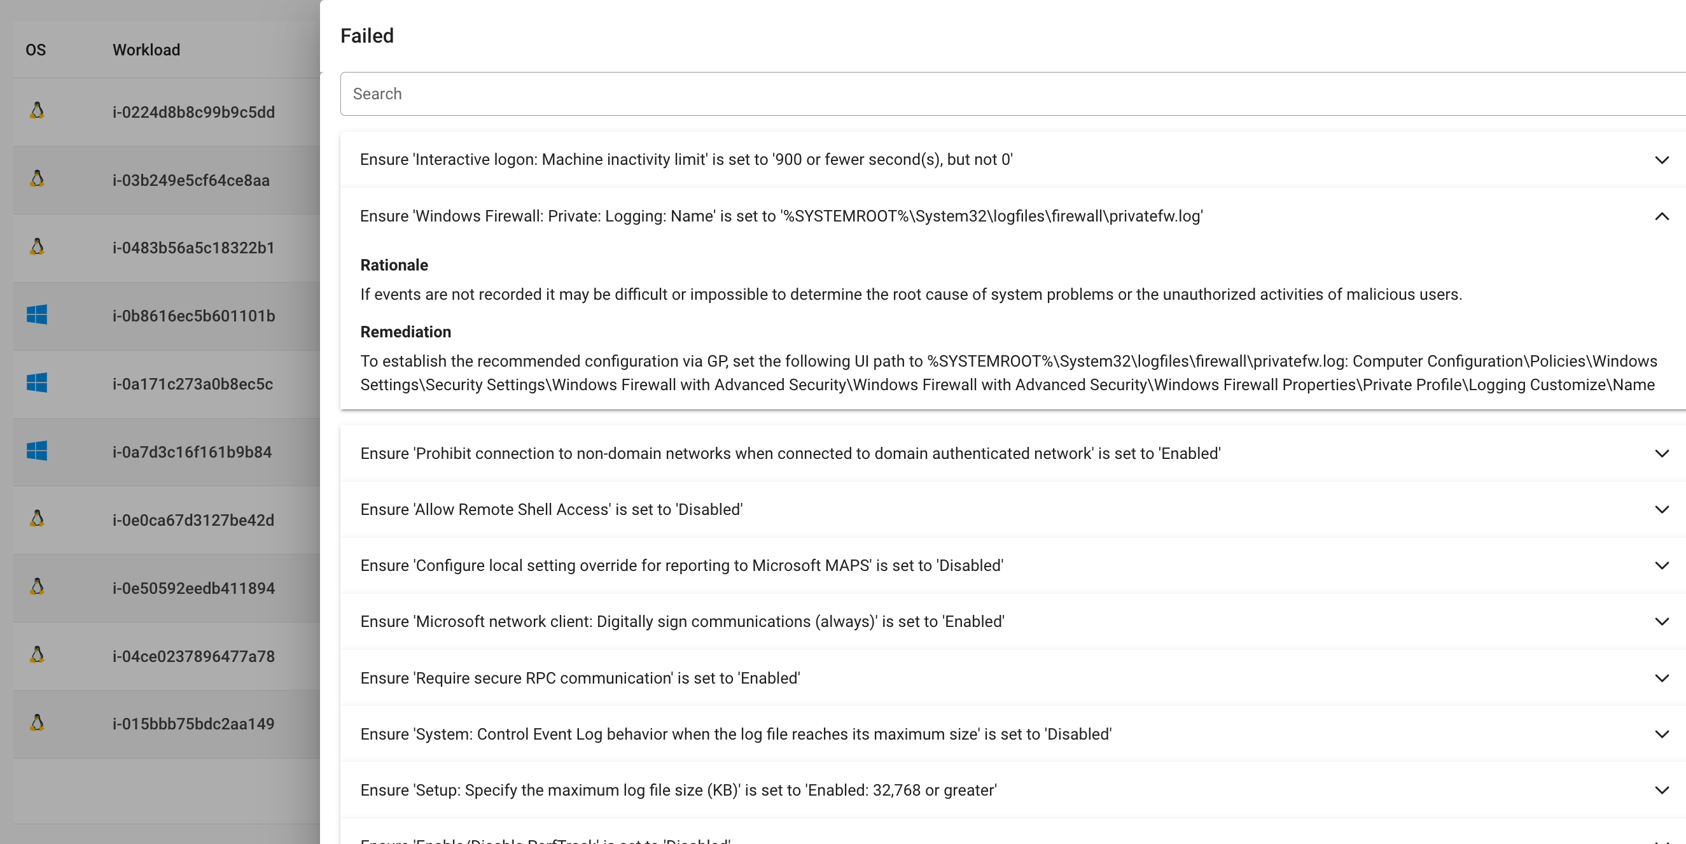Click Linux icon for i-0224d8b8c99b9c5dd
Image resolution: width=1686 pixels, height=844 pixels.
[38, 111]
